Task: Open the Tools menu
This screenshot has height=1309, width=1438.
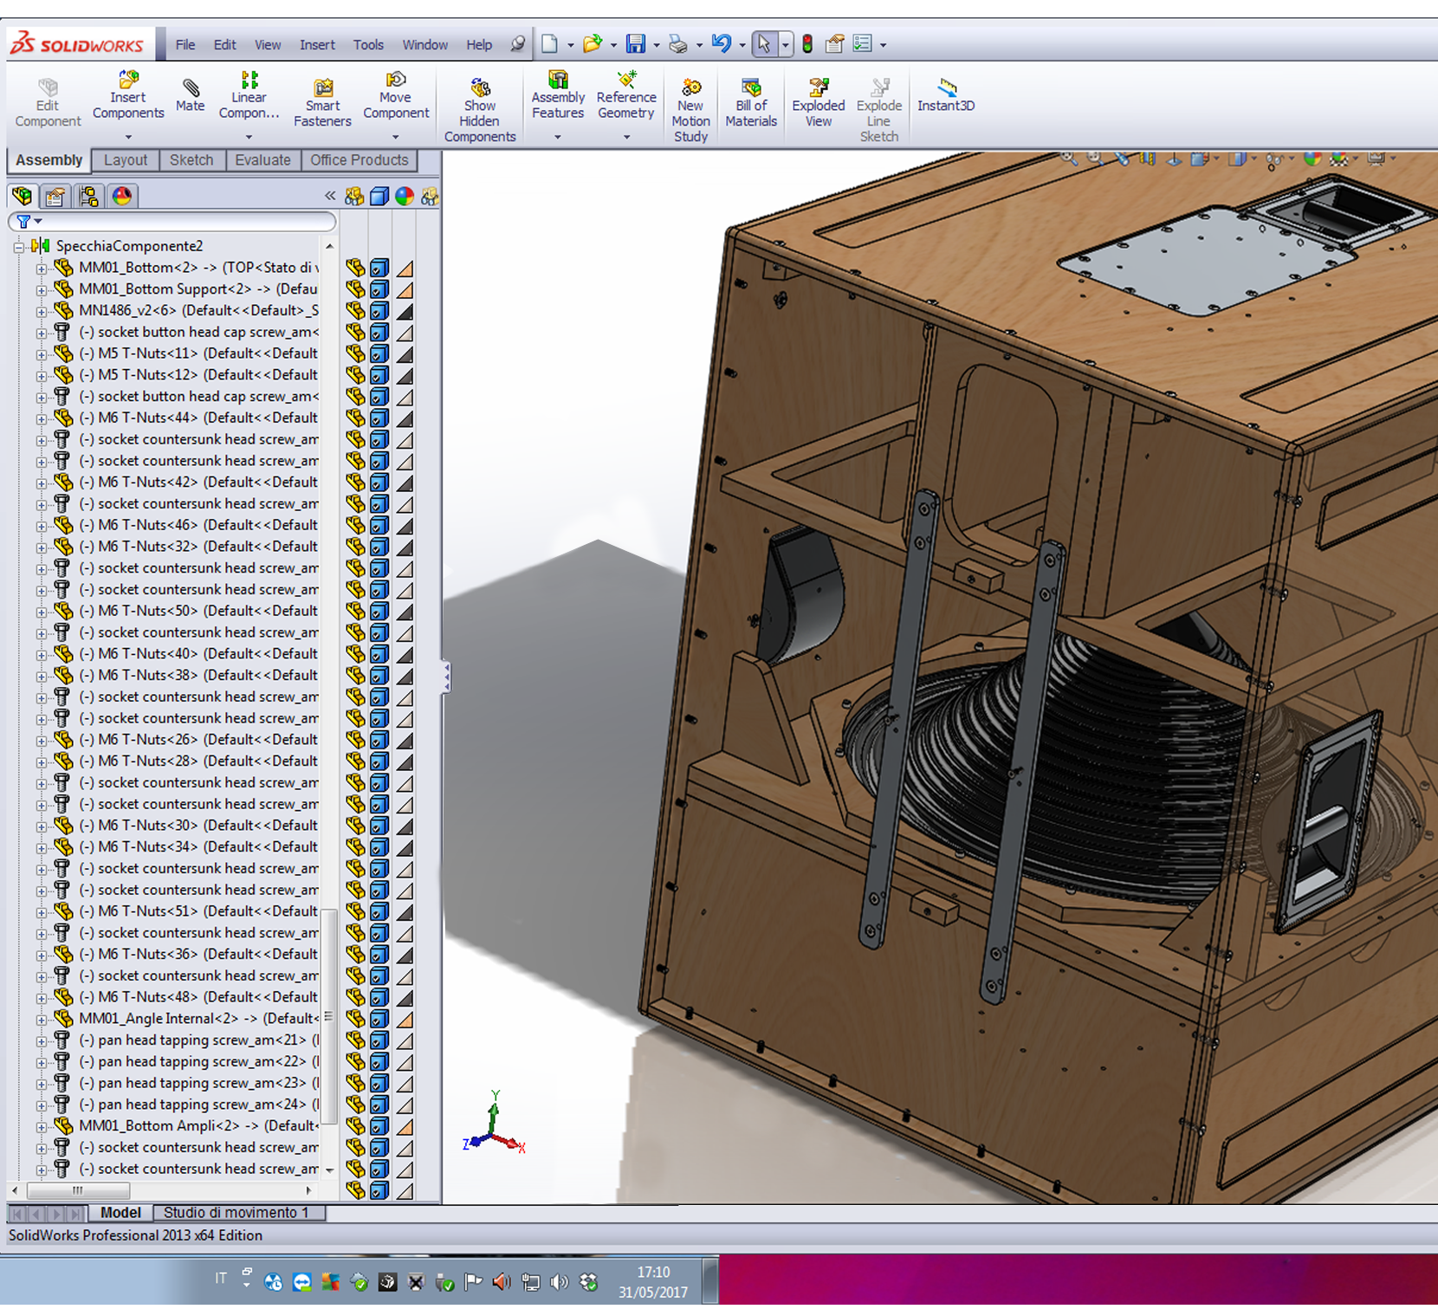Action: [368, 45]
